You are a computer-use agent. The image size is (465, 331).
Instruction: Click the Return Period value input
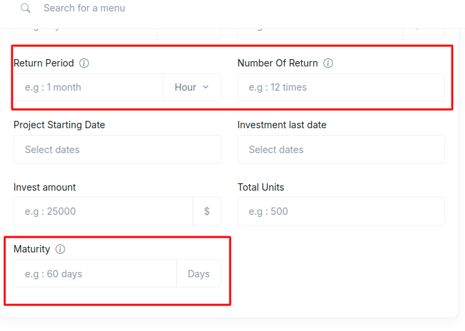(89, 87)
